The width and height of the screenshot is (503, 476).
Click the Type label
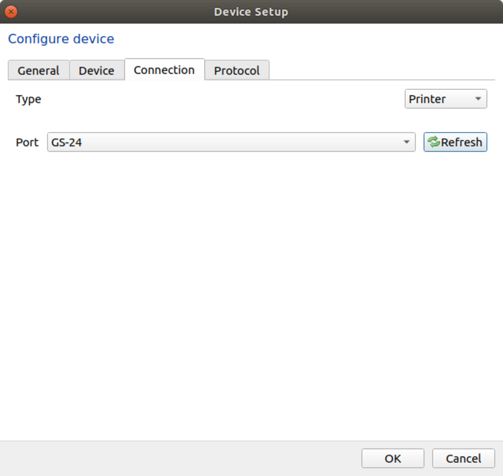coord(28,99)
